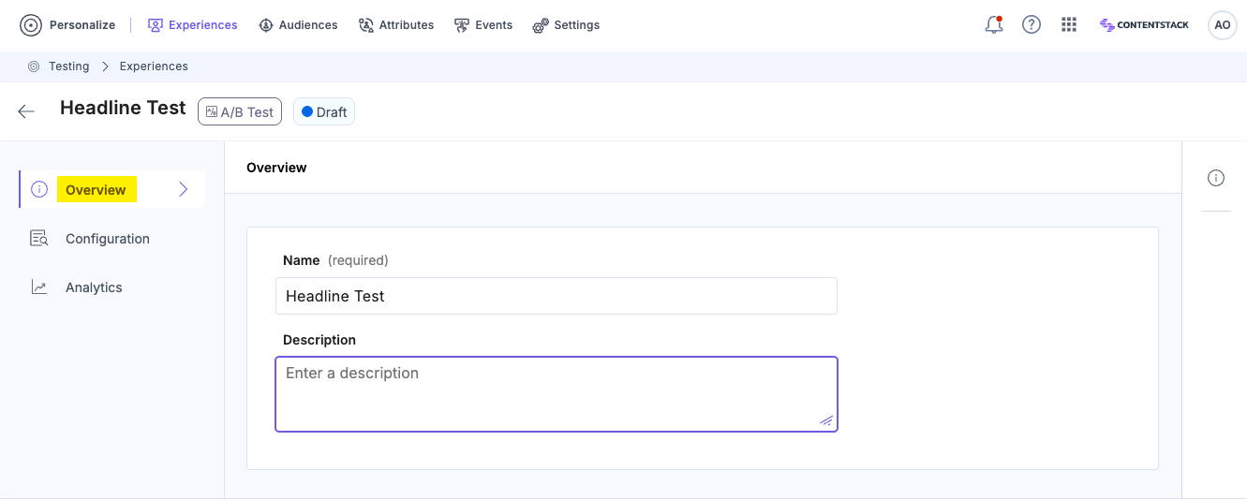Screen dimensions: 1247x500
Task: Click the Experiences monitor icon in top nav
Action: tap(156, 25)
